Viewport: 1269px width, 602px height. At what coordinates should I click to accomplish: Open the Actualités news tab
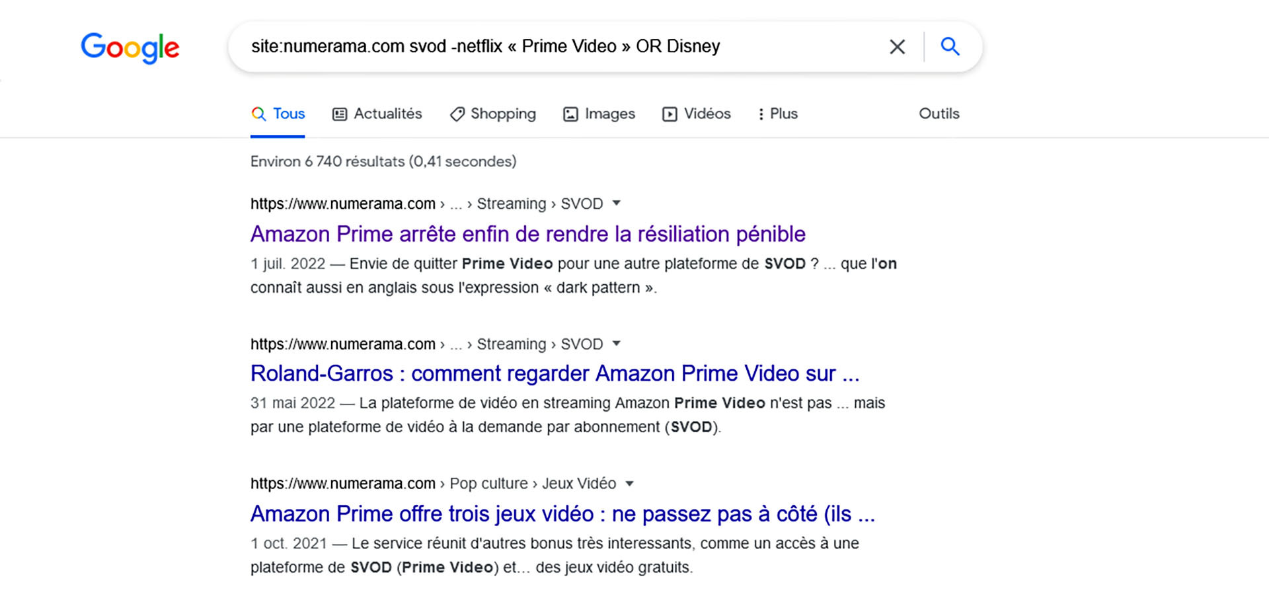[377, 114]
